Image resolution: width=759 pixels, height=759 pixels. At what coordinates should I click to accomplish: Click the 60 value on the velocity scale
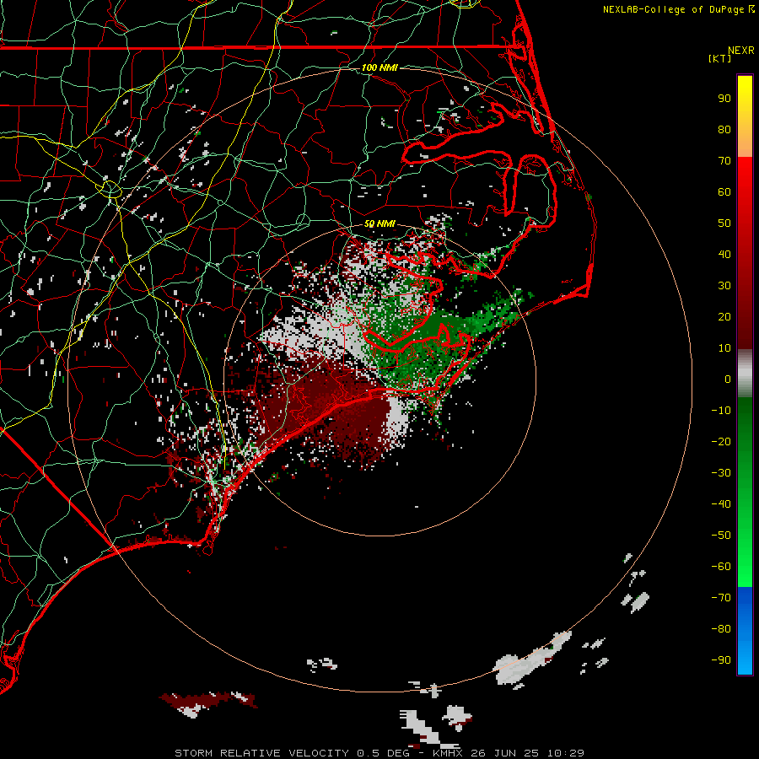coord(724,192)
